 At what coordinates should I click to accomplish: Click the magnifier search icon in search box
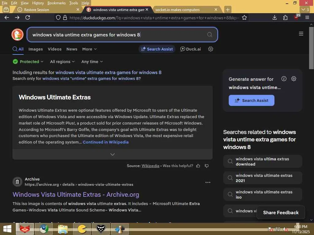[x=209, y=35]
